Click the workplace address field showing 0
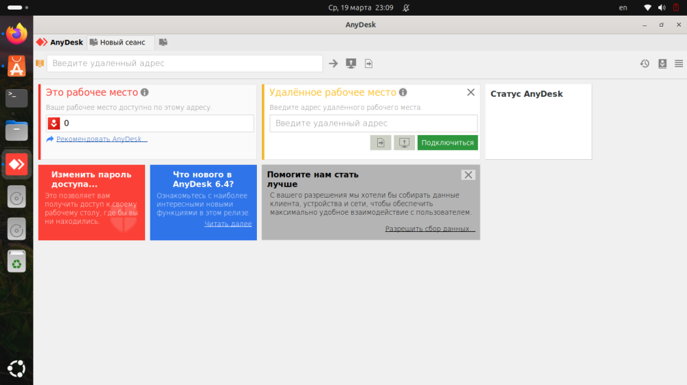Viewport: 687px width, 385px height. 150,124
